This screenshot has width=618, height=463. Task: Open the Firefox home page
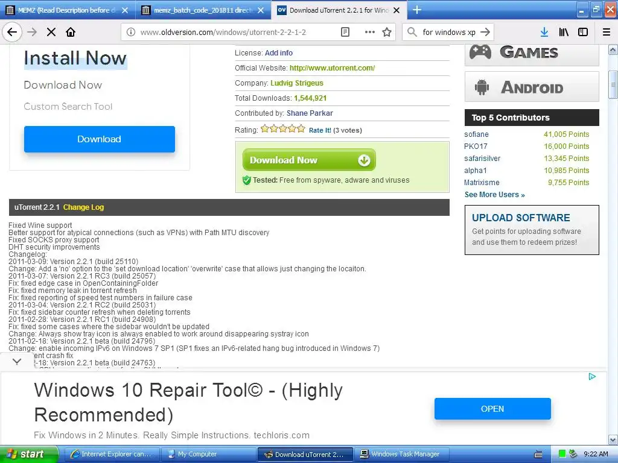[x=71, y=32]
